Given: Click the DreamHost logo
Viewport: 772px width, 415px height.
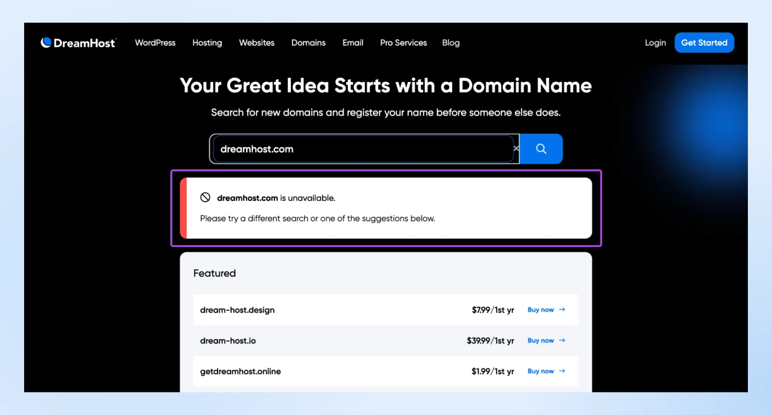Looking at the screenshot, I should (78, 43).
